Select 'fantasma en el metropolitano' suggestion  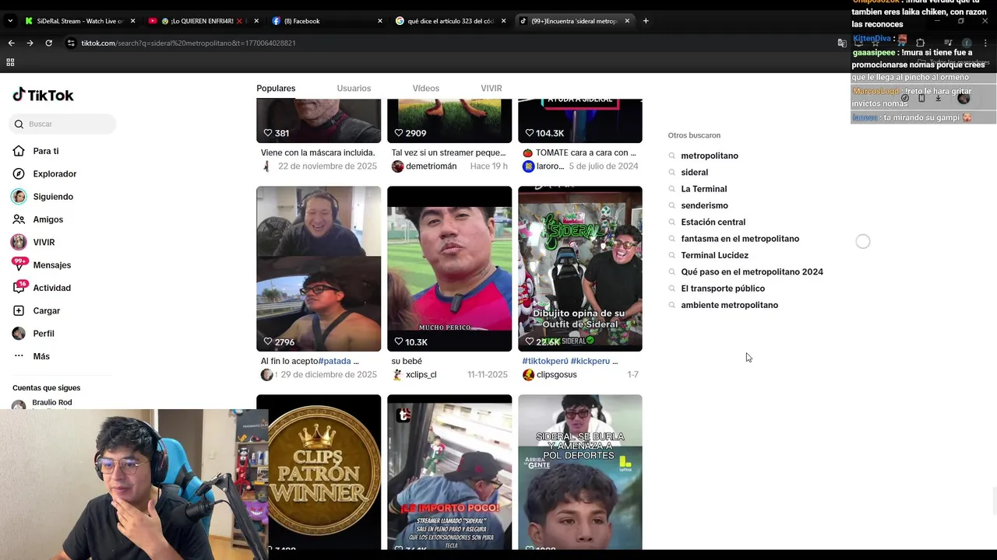pyautogui.click(x=740, y=239)
